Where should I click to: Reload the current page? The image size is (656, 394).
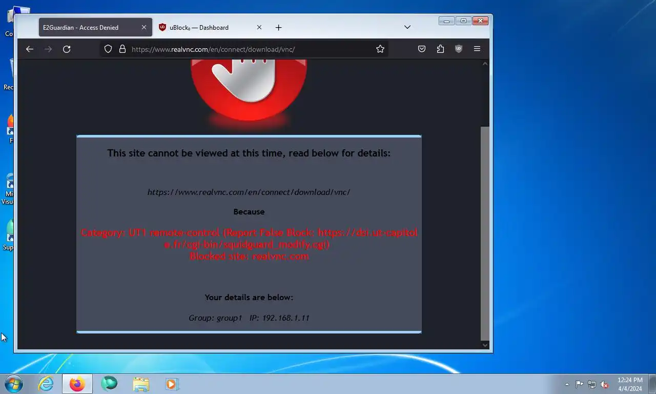pos(67,49)
